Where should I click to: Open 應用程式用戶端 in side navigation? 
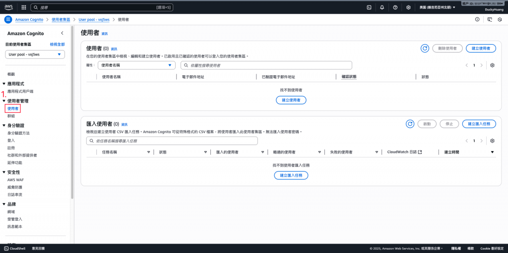[20, 92]
